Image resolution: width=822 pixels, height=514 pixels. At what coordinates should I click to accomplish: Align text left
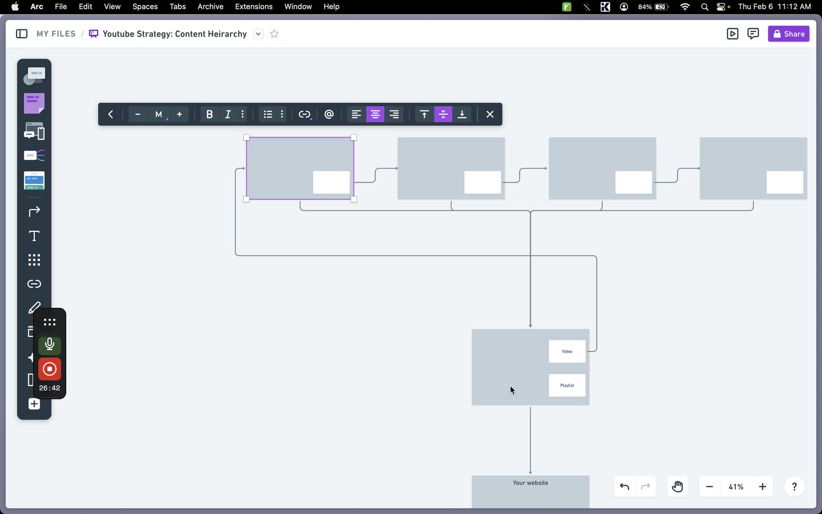pyautogui.click(x=356, y=114)
